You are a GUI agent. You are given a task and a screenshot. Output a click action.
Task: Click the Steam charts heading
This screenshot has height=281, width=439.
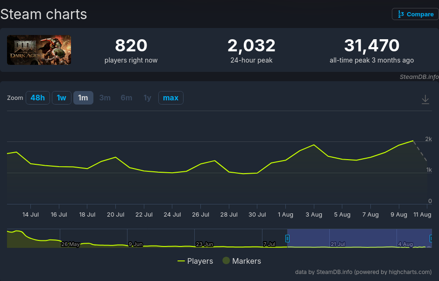[x=44, y=14]
